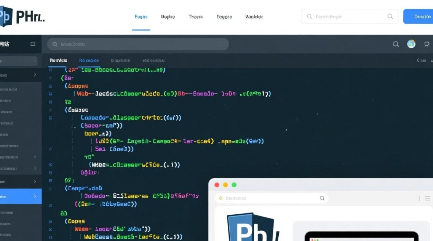Viewport: 433px width, 241px height.
Task: Click the search lens inside the browser preview window
Action: point(322,198)
